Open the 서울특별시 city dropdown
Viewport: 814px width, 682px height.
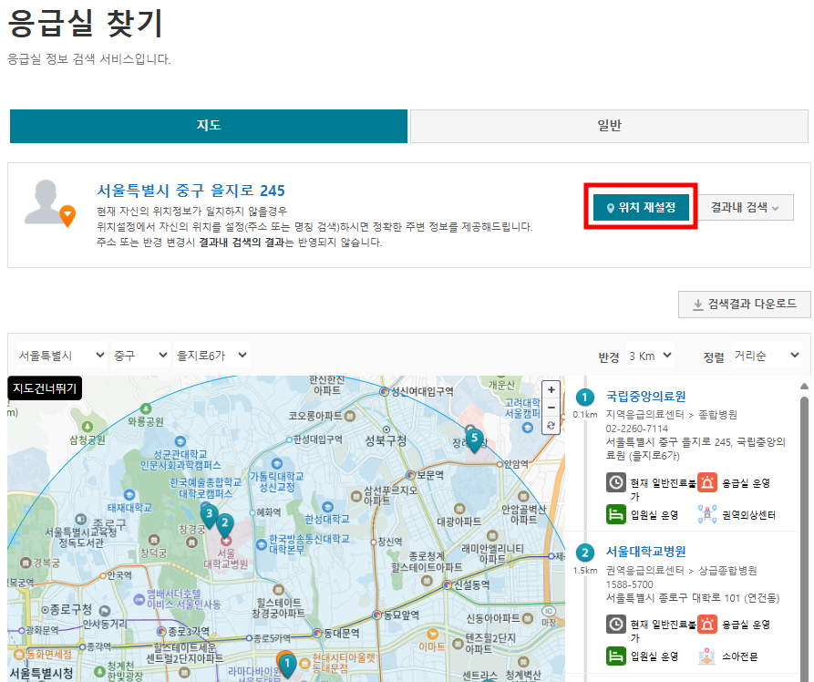(x=61, y=356)
